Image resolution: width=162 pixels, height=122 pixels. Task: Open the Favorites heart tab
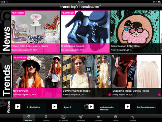(98, 118)
